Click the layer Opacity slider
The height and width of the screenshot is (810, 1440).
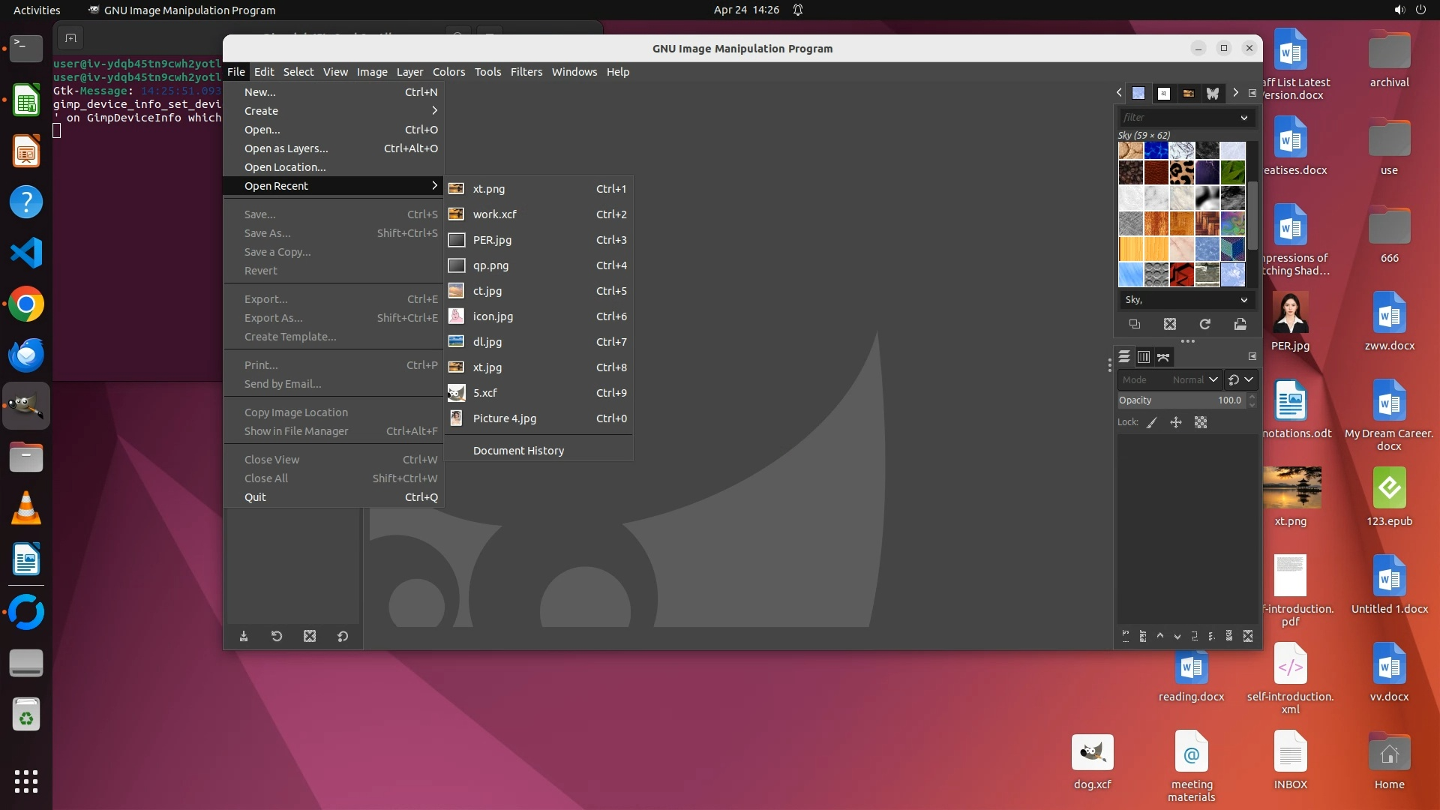pyautogui.click(x=1180, y=400)
